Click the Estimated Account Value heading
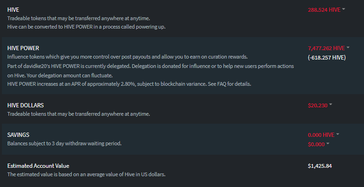The width and height of the screenshot is (364, 187). pyautogui.click(x=39, y=166)
